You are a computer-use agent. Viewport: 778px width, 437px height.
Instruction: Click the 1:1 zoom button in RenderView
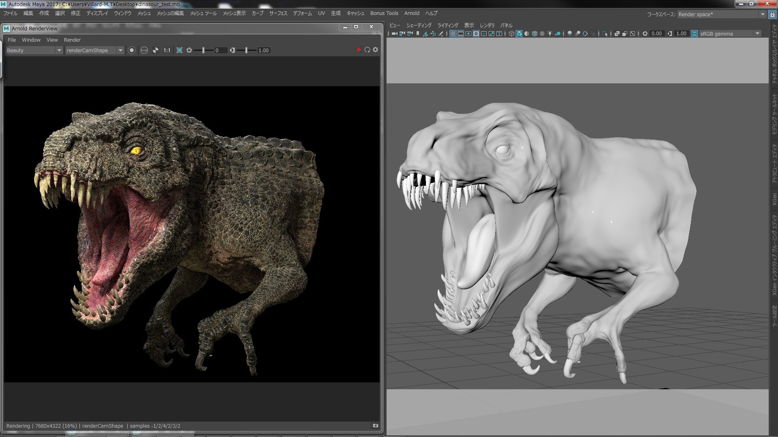click(167, 50)
